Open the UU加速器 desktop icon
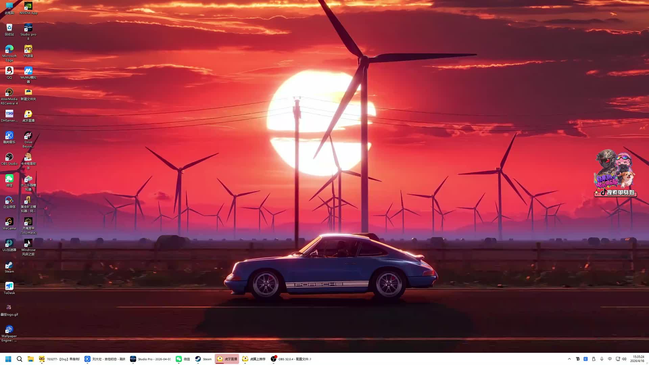This screenshot has width=649, height=365. (x=9, y=244)
